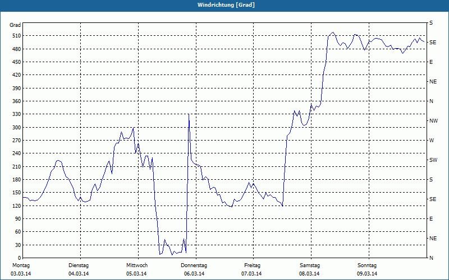Click the 'SW' compass direction label
The width and height of the screenshot is (449, 280).
tap(433, 160)
